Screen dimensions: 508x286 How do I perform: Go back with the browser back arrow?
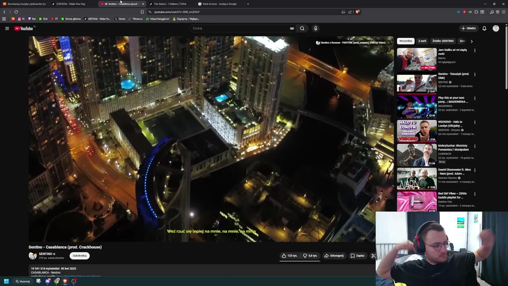tap(4, 12)
